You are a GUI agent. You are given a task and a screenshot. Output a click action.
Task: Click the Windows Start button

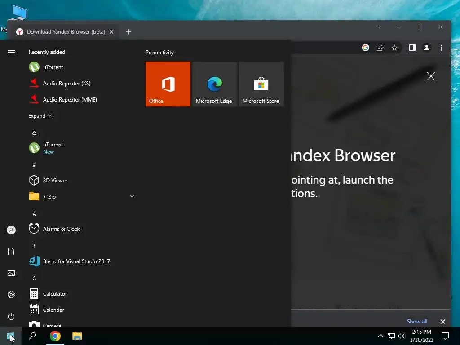point(11,336)
